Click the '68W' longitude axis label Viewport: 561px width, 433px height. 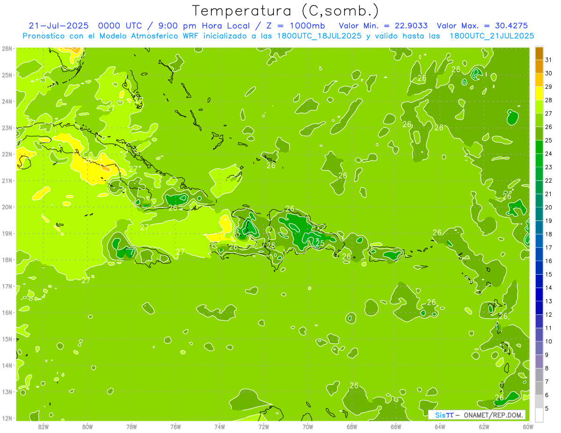point(352,426)
